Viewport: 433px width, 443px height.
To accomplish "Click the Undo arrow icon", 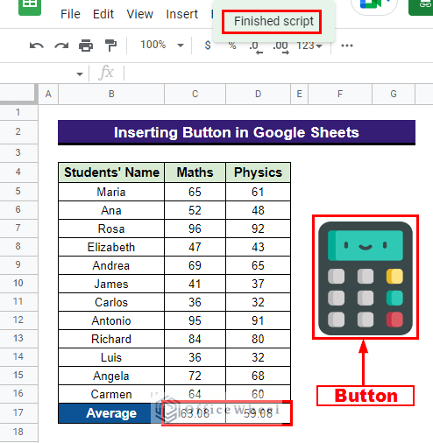I will [37, 46].
